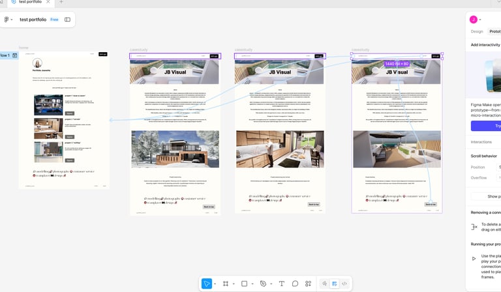Click the 1440 Fill × 80 size label
Viewport: 501px width, 292px height.
coord(397,64)
